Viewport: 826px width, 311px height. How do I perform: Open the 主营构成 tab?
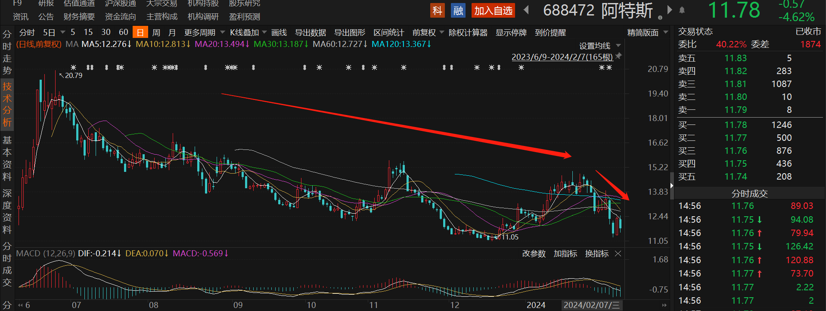(162, 17)
